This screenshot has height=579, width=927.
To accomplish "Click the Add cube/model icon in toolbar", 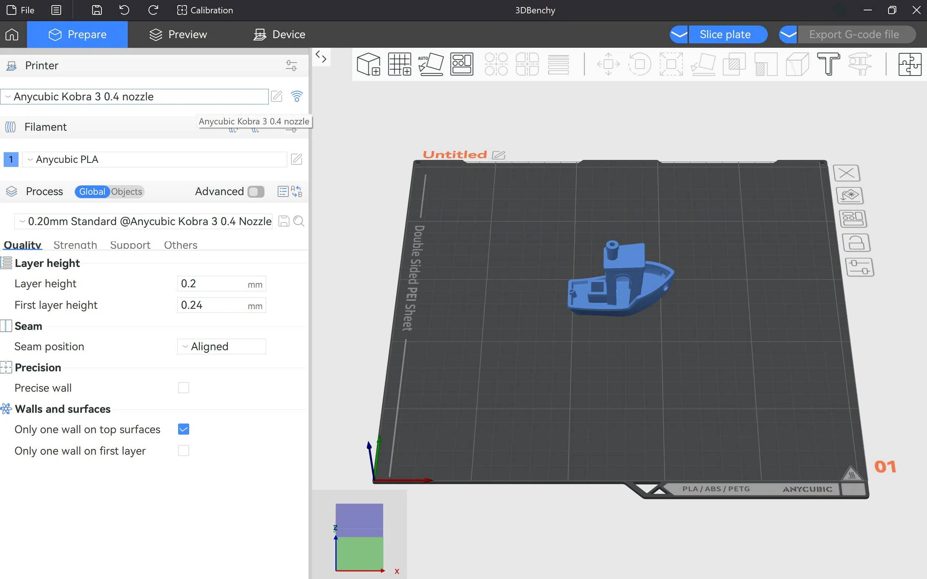I will 368,64.
